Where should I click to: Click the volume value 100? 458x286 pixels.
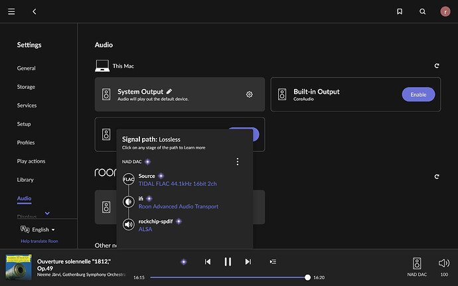tap(444, 275)
